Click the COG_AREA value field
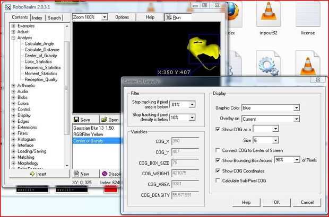Viewport: 329px width, 217px height. click(x=185, y=184)
